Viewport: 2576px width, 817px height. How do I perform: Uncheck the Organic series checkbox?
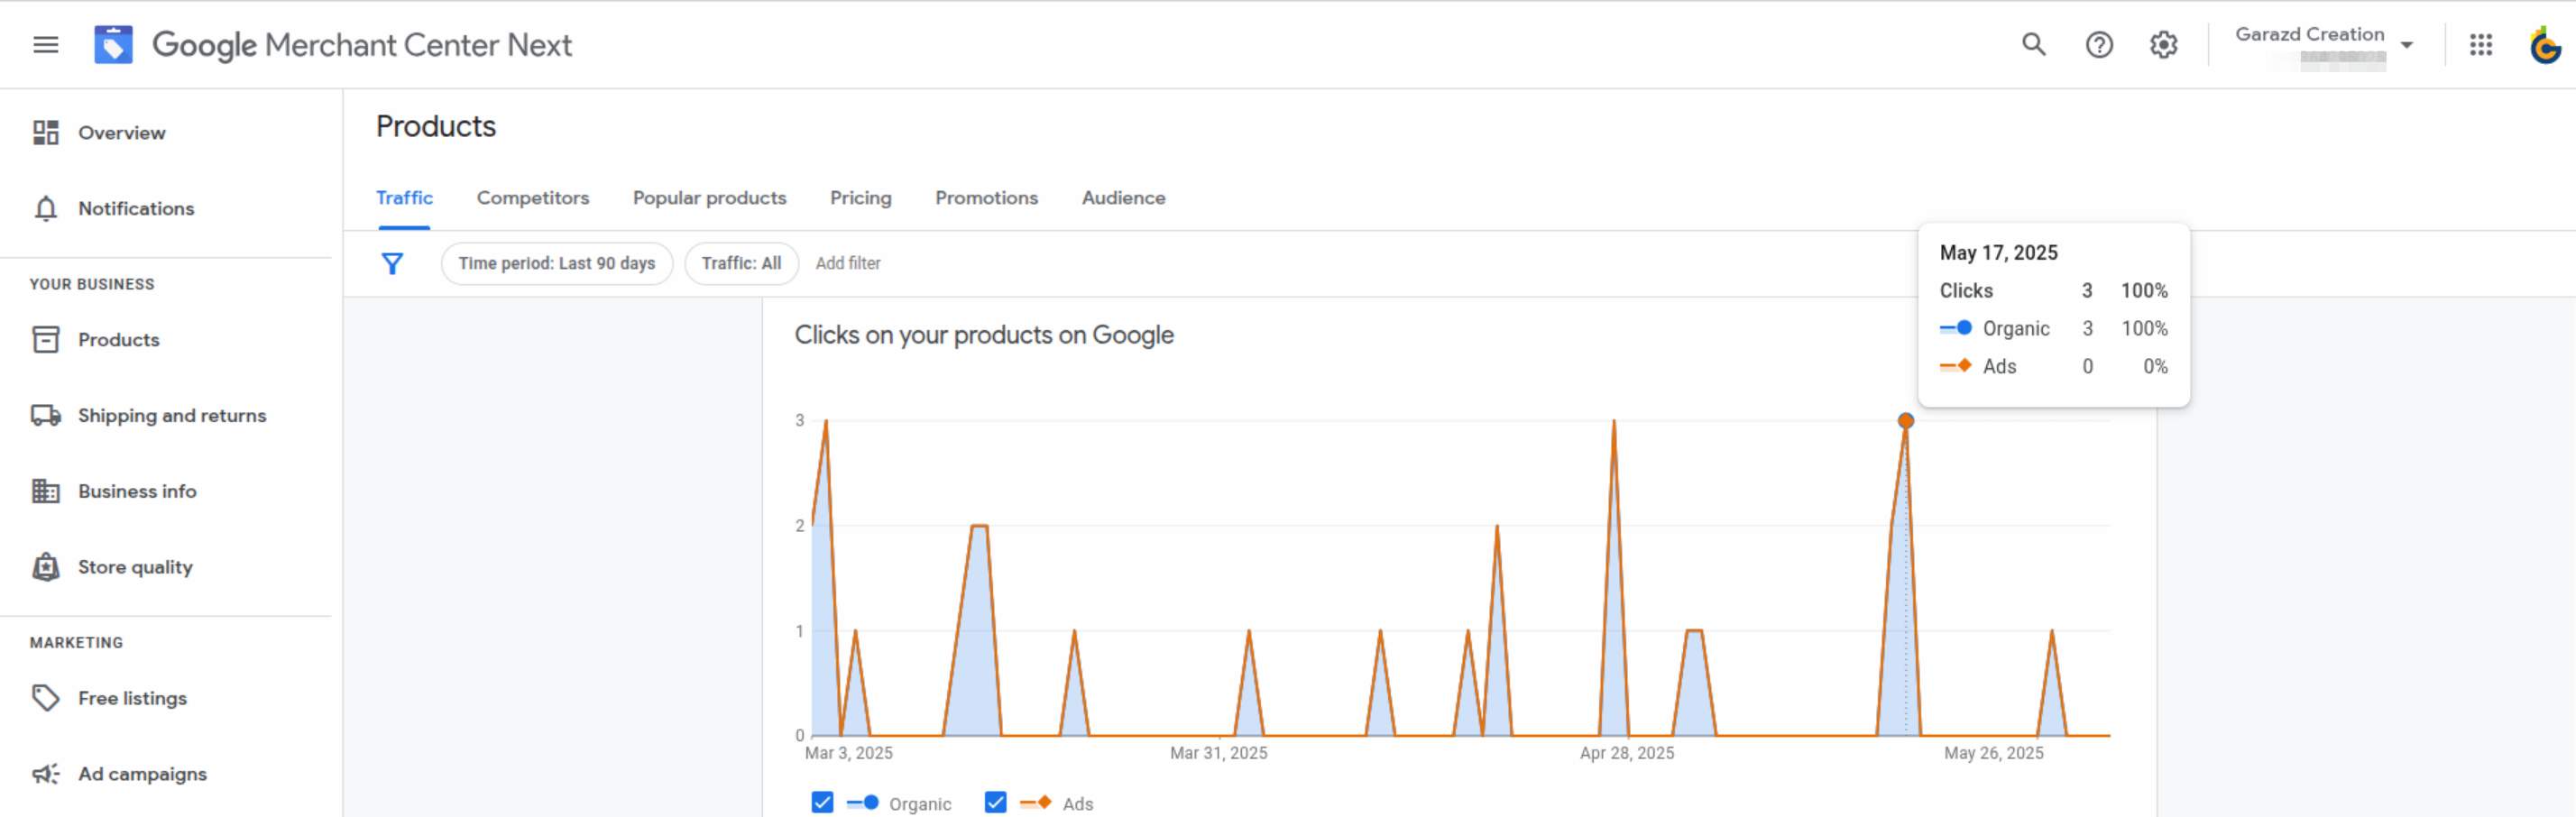(x=822, y=802)
